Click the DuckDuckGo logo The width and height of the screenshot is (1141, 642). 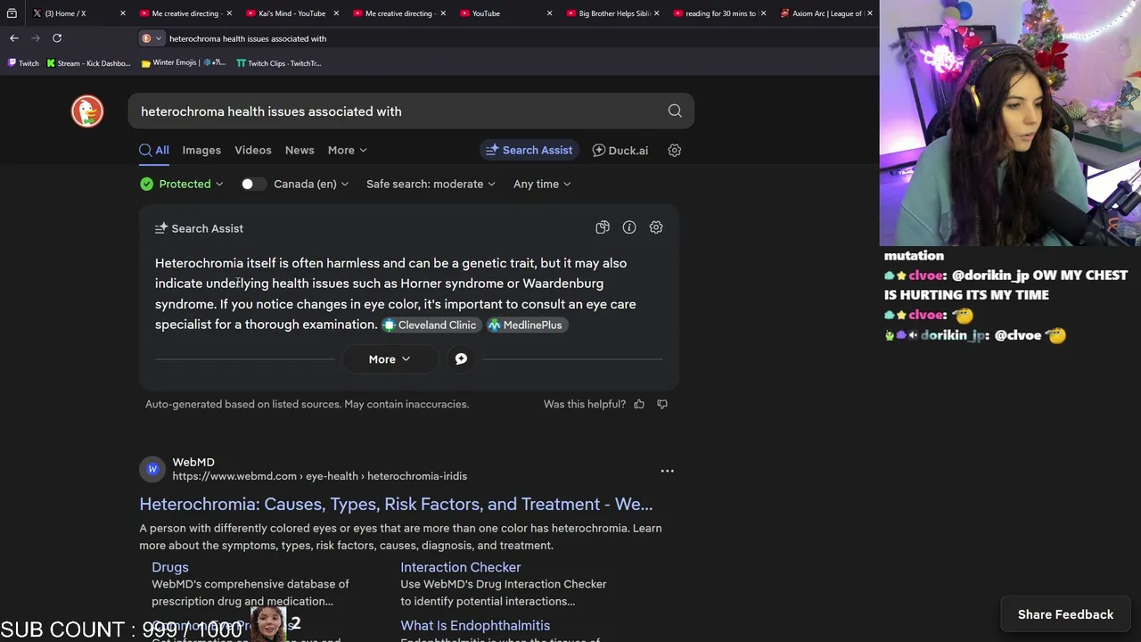87,111
